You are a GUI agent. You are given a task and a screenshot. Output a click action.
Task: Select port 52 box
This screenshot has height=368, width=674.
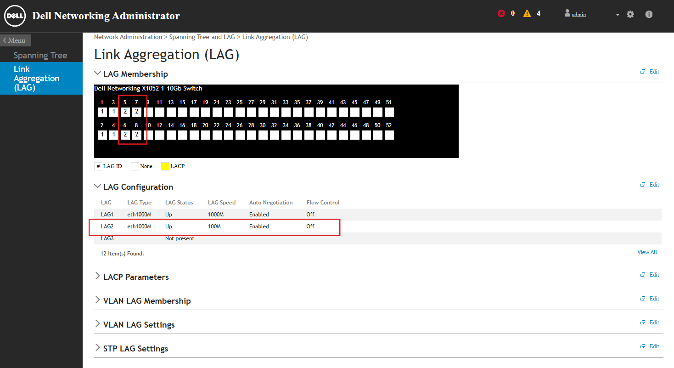click(x=389, y=135)
